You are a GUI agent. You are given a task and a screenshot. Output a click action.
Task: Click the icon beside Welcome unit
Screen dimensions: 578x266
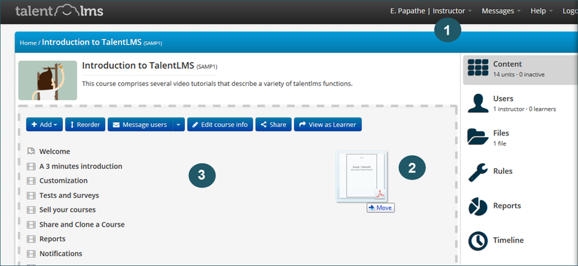tap(31, 151)
